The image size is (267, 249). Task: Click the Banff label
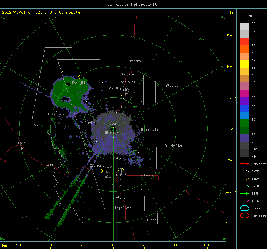click(49, 165)
